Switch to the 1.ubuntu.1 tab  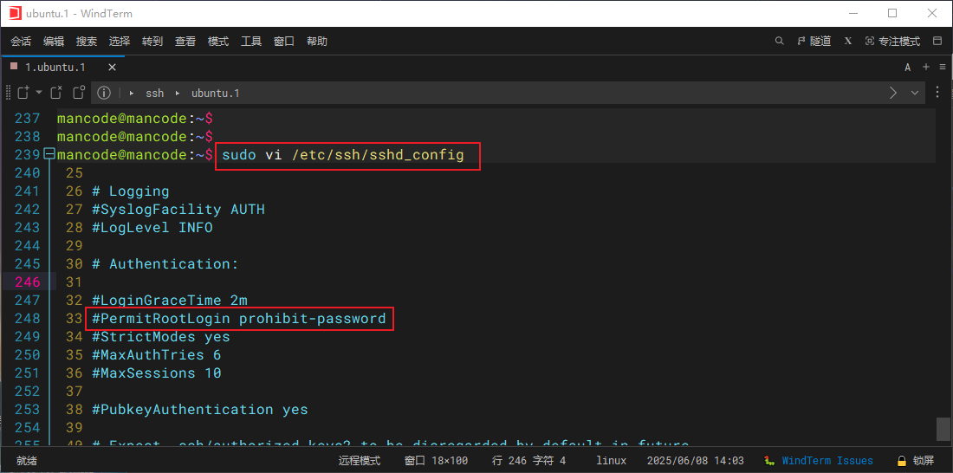pos(54,67)
